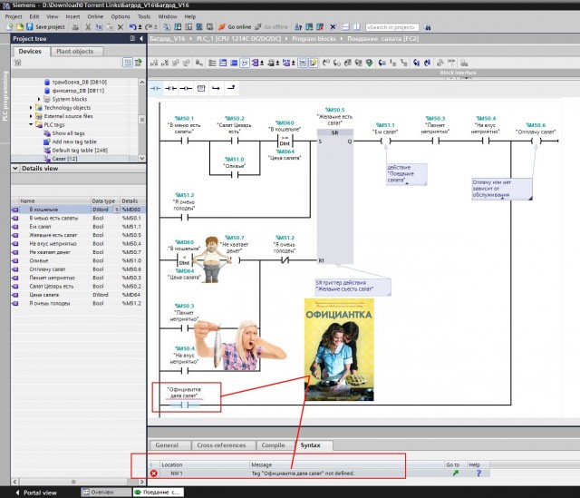Insert a normally open contact

pos(156,88)
